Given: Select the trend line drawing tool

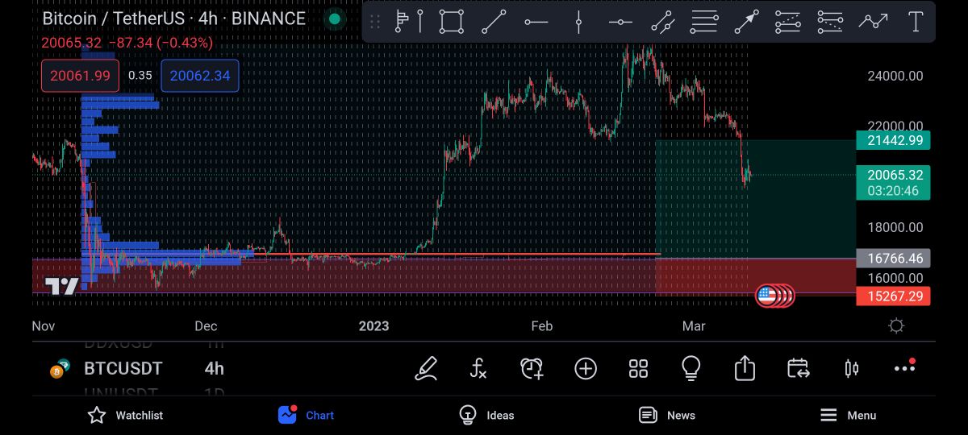Looking at the screenshot, I should coord(494,22).
